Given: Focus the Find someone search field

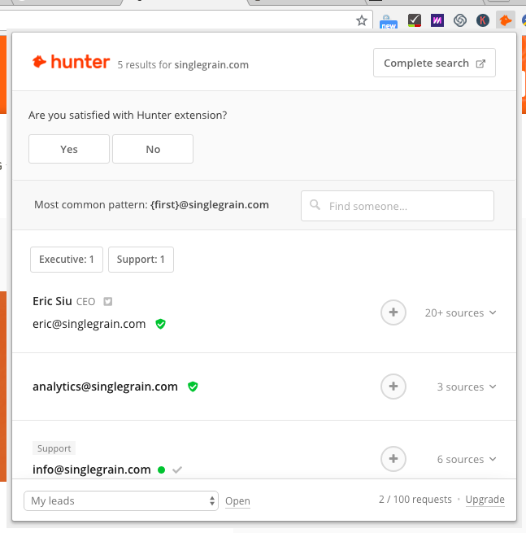Looking at the screenshot, I should (x=398, y=206).
